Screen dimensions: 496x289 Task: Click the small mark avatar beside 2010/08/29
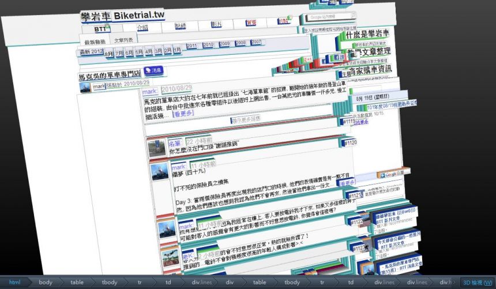85,87
